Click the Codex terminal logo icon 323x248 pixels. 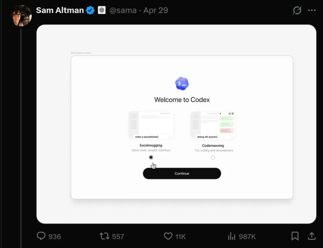[x=182, y=84]
